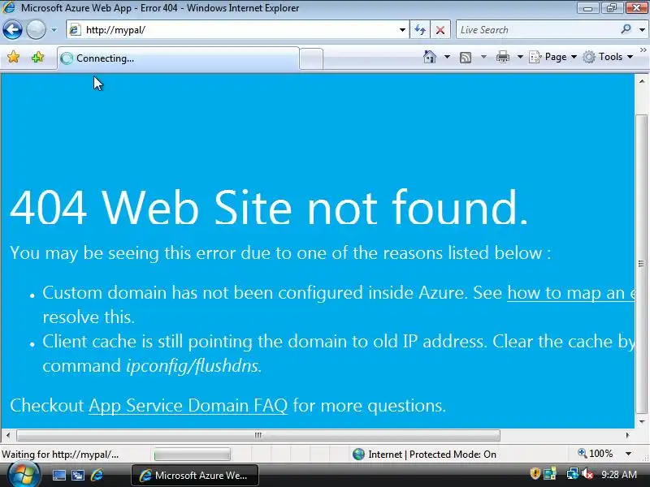The height and width of the screenshot is (487, 650).
Task: Click the page loading progress bar
Action: pos(193,455)
